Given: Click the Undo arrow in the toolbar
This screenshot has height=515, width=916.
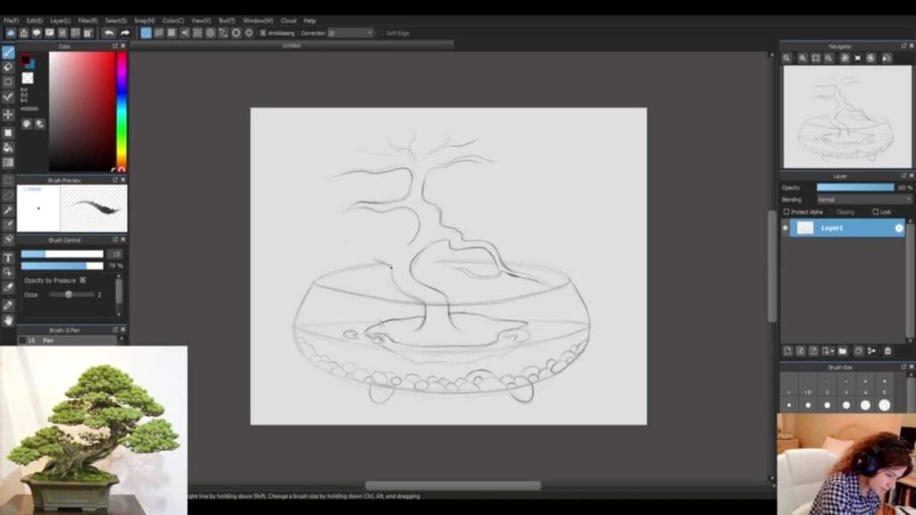Looking at the screenshot, I should (x=109, y=33).
